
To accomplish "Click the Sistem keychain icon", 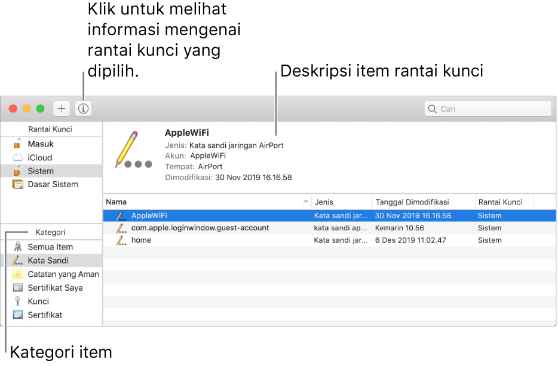I will (x=16, y=170).
